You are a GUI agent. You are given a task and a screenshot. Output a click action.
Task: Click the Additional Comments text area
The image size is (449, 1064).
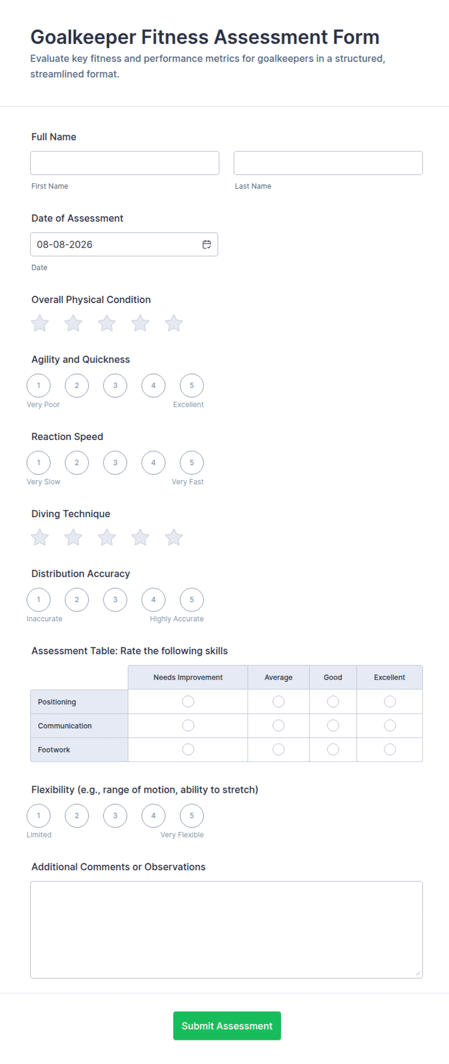point(226,930)
